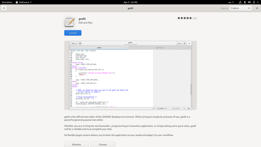261x147 pixels.
Task: Open the Software app menu in top bar
Action: pos(23,2)
